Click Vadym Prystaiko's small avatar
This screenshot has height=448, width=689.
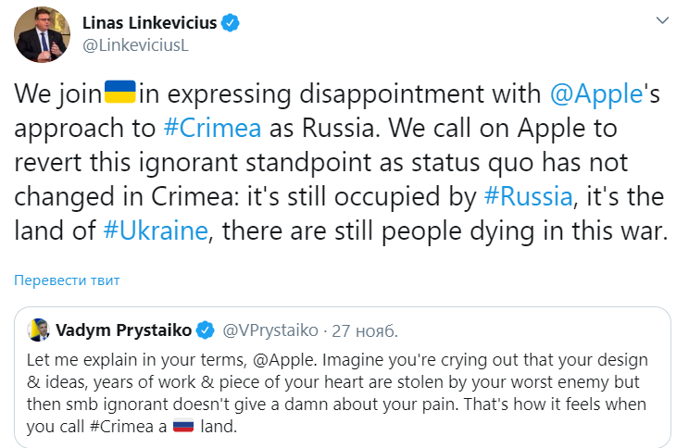coord(38,330)
